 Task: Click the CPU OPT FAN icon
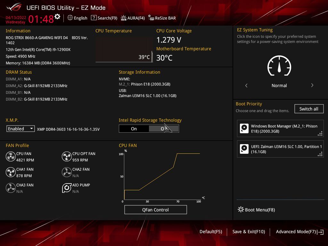(67, 156)
